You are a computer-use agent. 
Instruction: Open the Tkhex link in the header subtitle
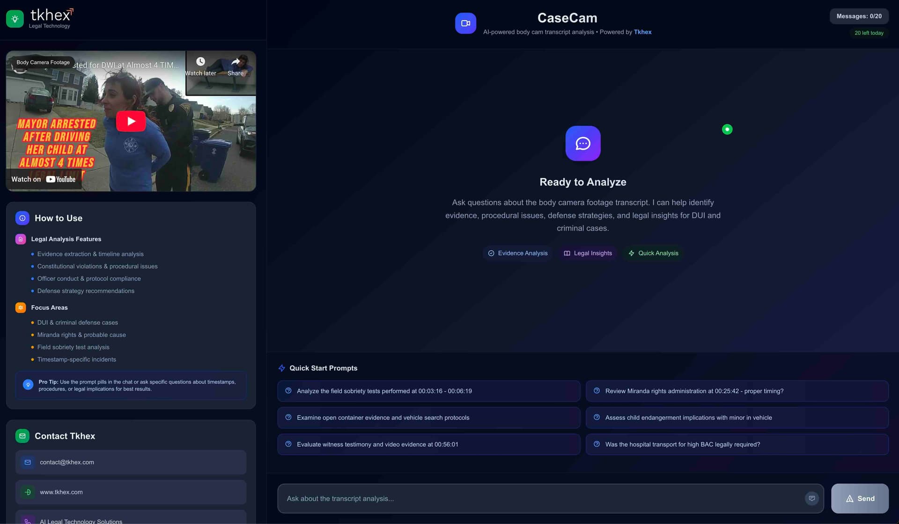(642, 32)
